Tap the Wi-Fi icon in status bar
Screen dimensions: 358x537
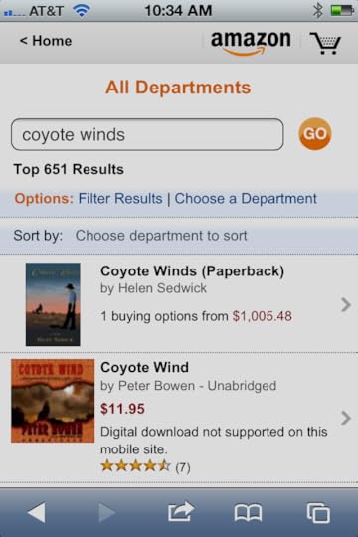(x=82, y=10)
